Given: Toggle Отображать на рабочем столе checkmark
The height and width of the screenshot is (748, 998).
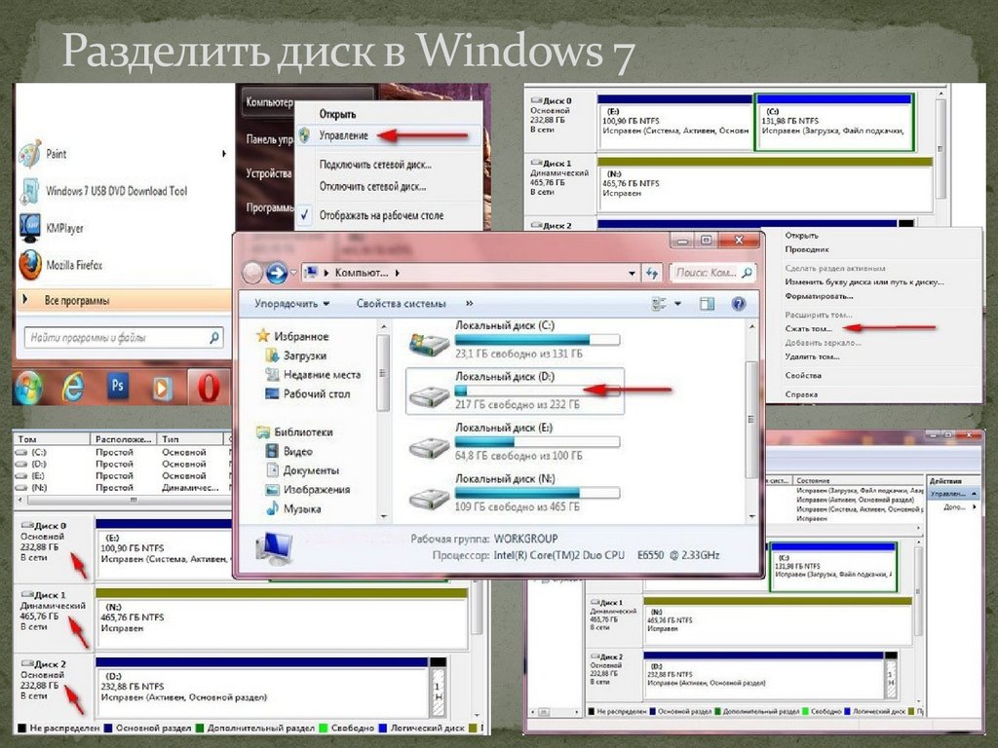Looking at the screenshot, I should pos(305,215).
